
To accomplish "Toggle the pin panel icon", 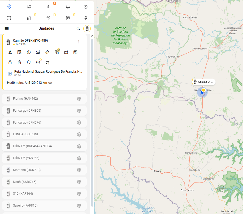I will [85, 18].
